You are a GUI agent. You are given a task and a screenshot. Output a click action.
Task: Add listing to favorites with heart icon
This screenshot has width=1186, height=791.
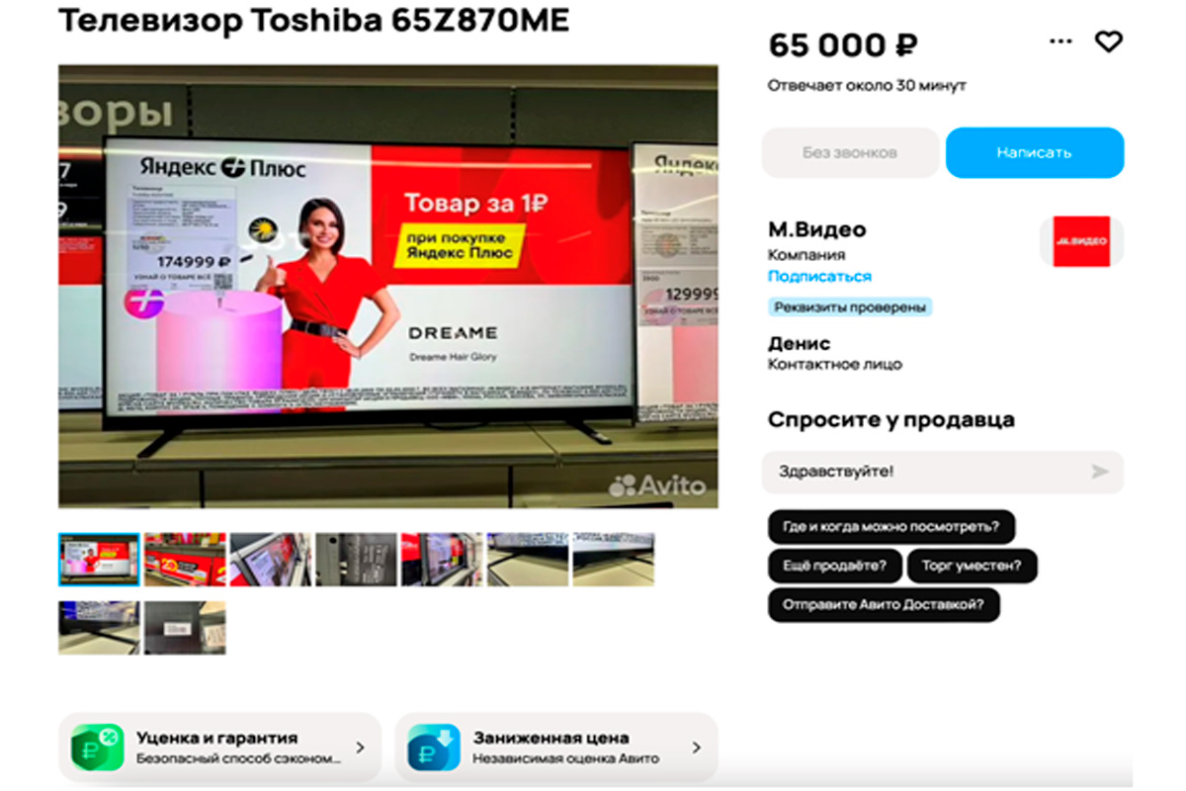click(1109, 42)
